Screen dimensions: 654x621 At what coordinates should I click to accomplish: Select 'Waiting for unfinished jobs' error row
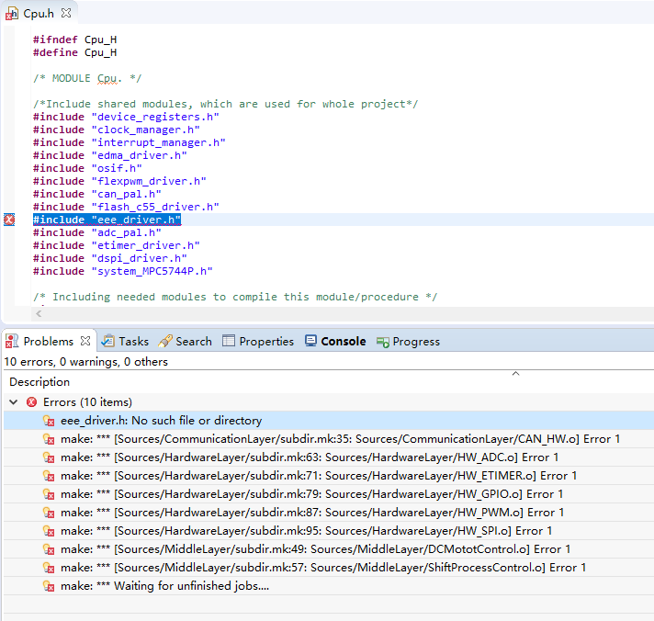coord(329,585)
